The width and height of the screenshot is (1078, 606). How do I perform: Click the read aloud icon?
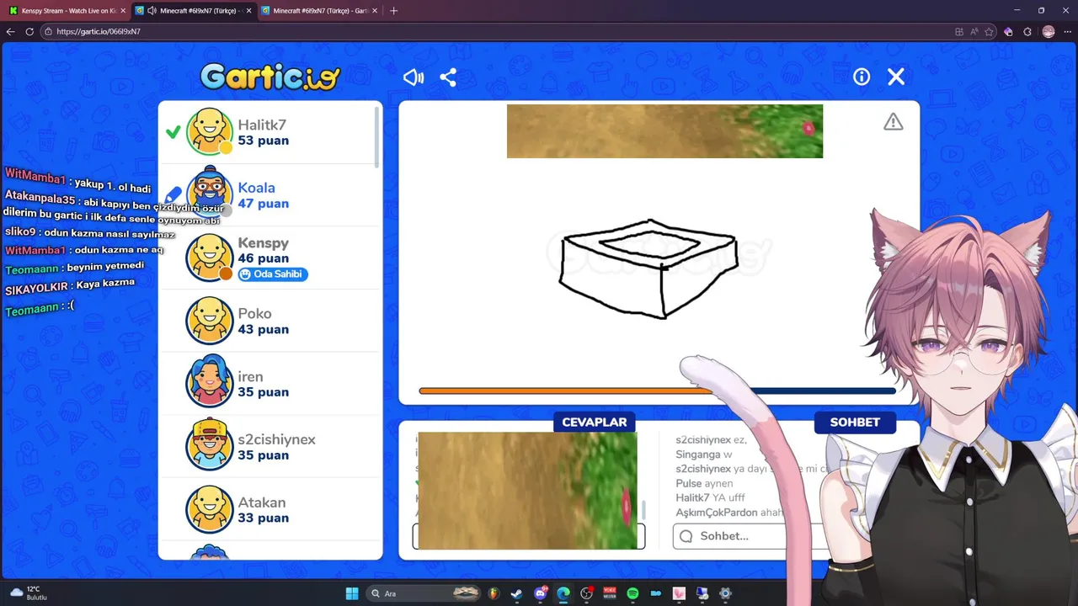point(974,31)
